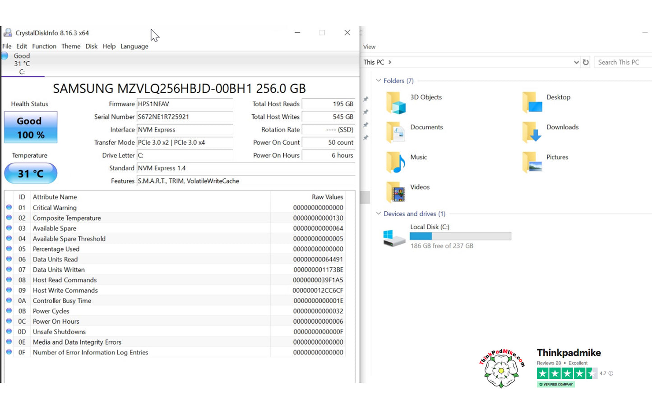Collapse the Folders (7) group

tap(379, 81)
